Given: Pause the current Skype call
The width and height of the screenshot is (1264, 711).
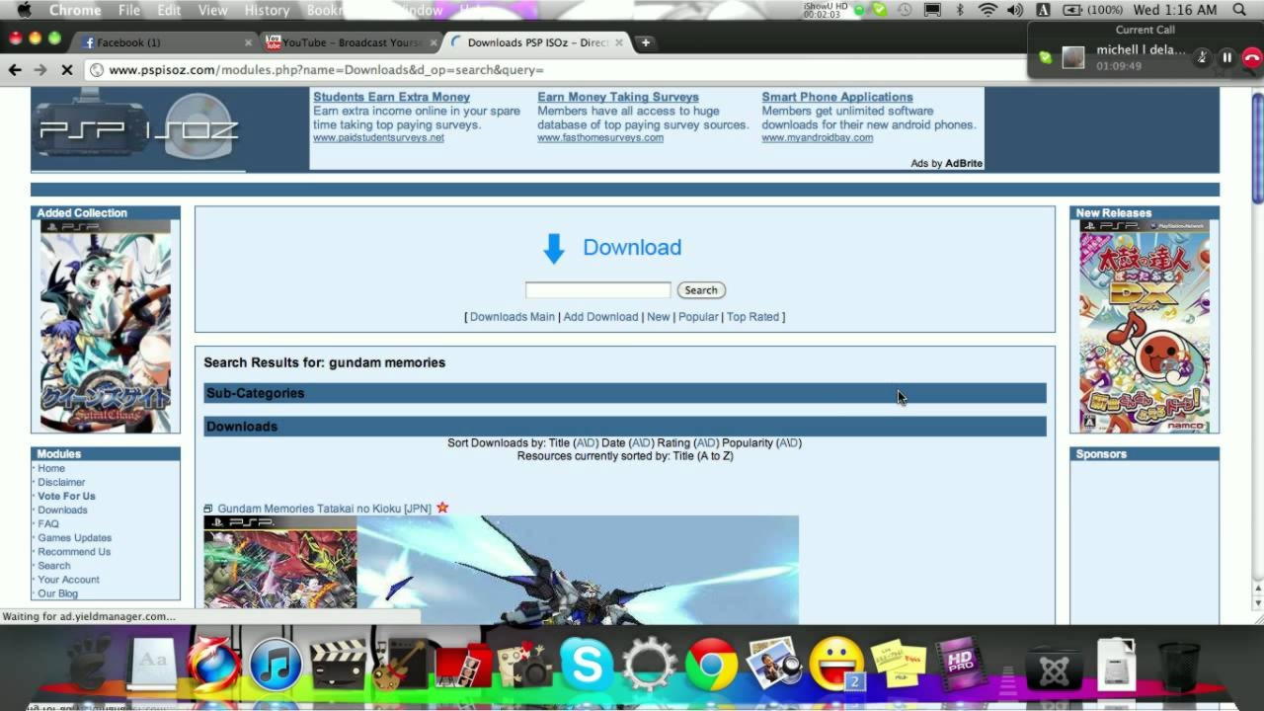Looking at the screenshot, I should tap(1227, 57).
